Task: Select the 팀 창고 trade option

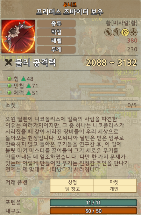Action: click(x=72, y=189)
